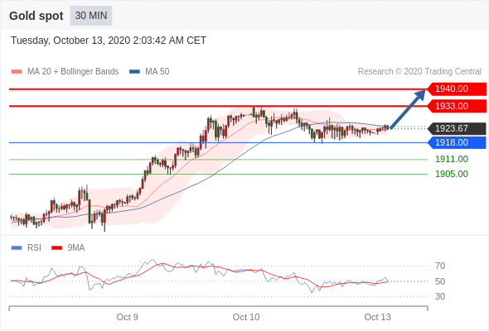Click the 9MA red legend swatch

(x=56, y=248)
